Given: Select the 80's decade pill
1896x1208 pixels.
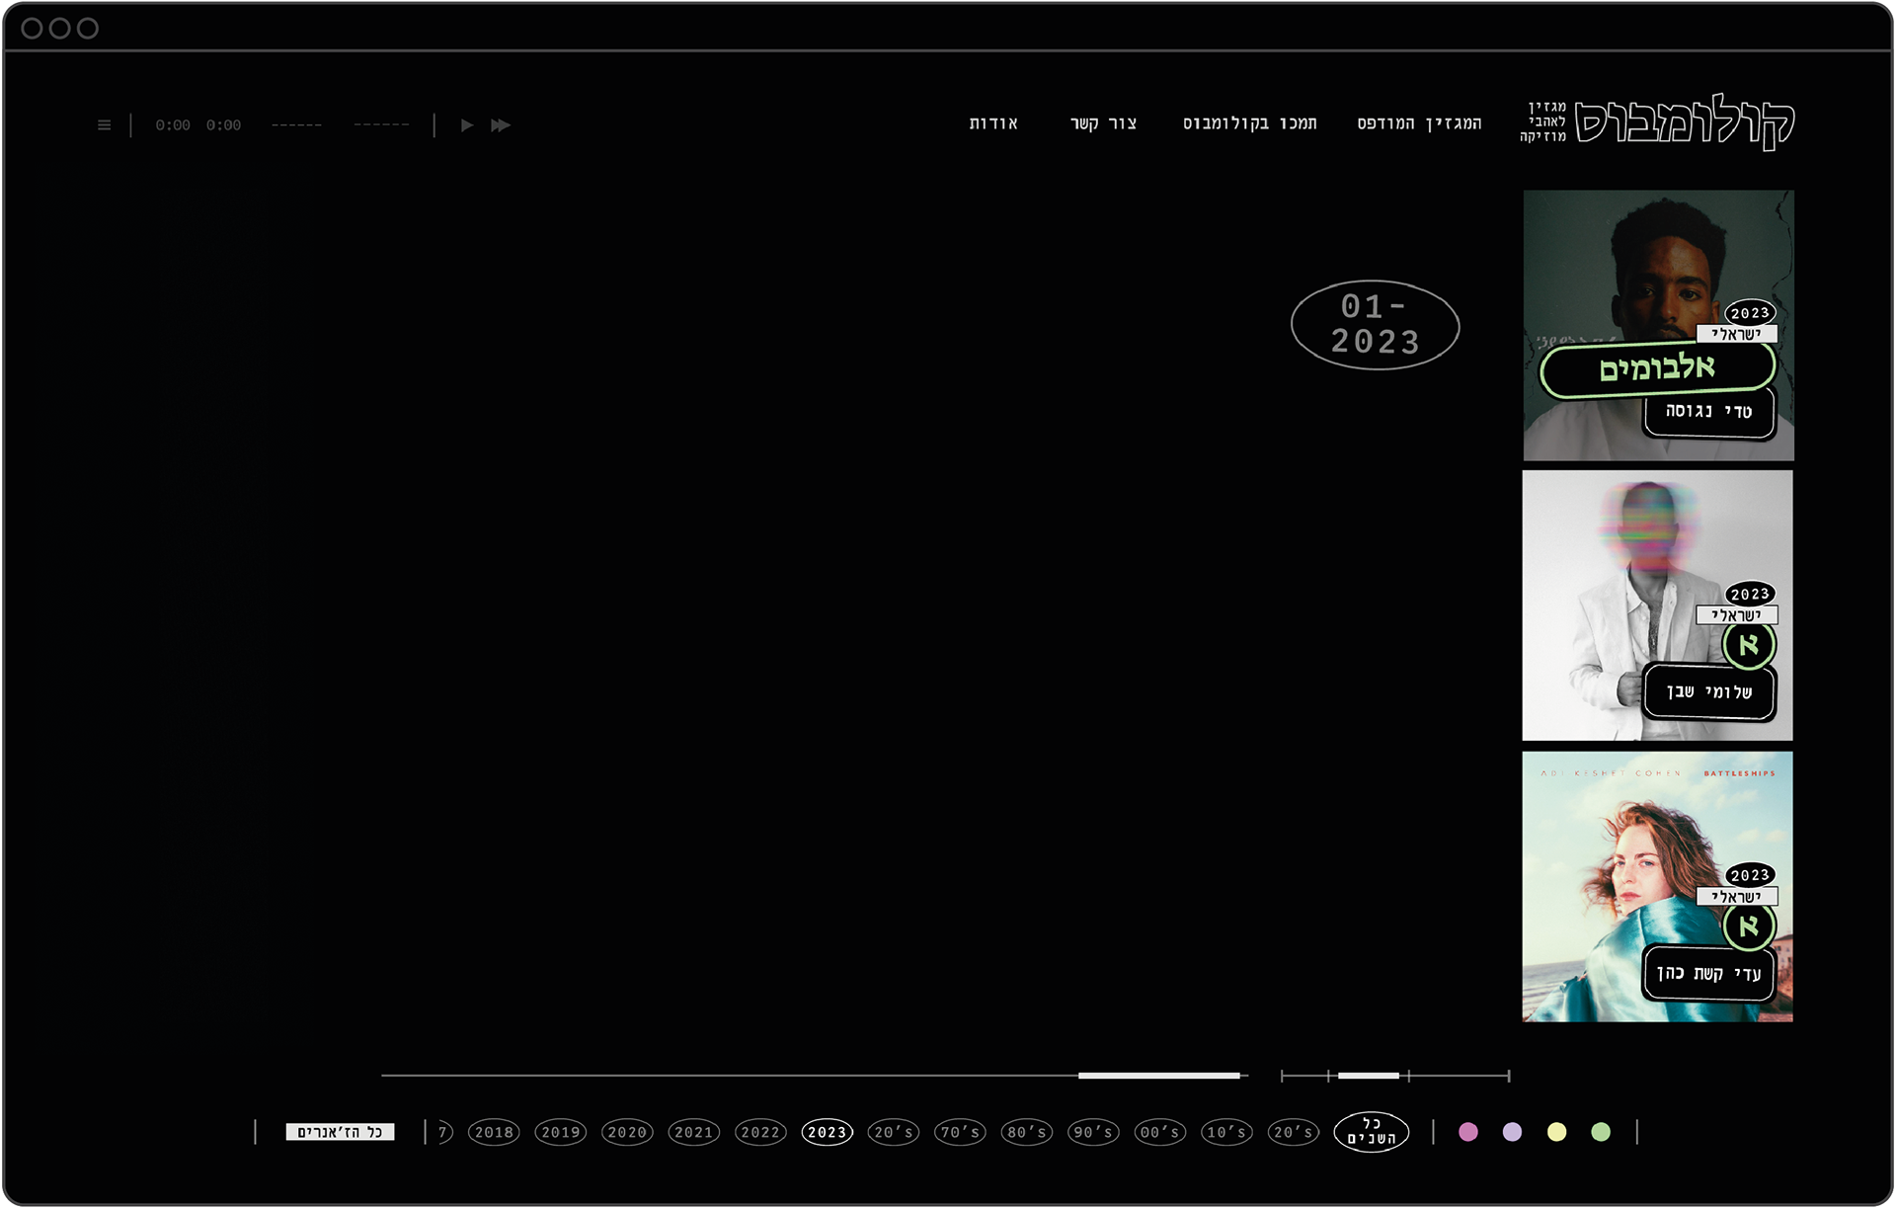Looking at the screenshot, I should pos(1027,1132).
